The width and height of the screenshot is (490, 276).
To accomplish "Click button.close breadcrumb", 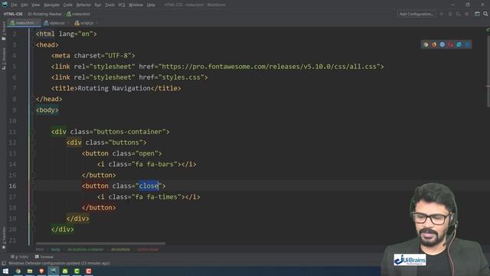I will point(148,249).
